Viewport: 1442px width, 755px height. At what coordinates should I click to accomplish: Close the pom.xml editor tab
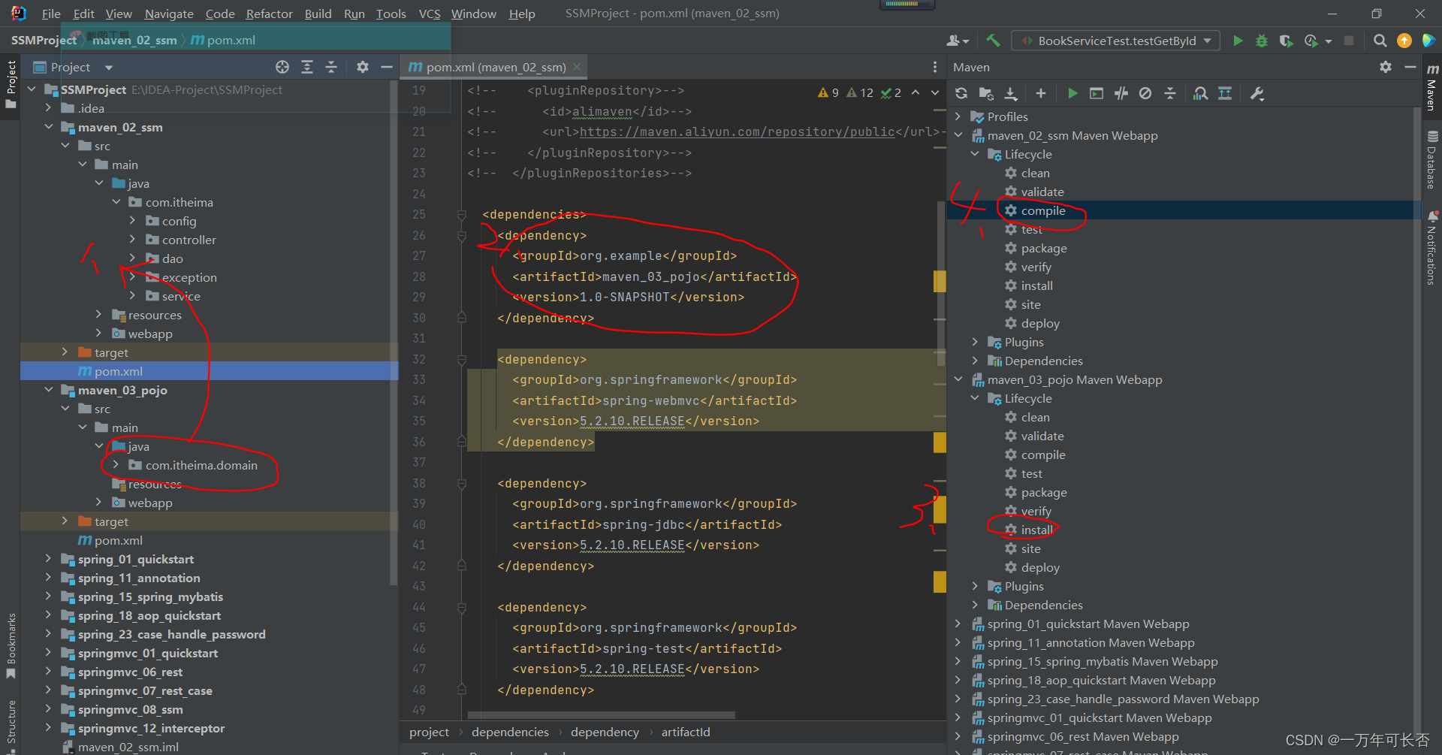(577, 67)
